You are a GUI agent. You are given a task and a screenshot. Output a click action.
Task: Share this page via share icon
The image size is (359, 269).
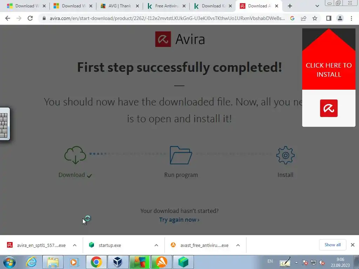pos(304,18)
